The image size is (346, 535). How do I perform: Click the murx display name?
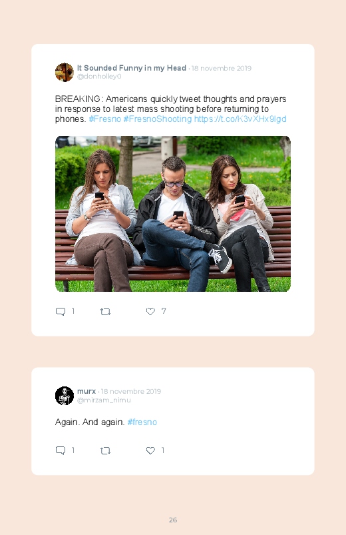86,391
